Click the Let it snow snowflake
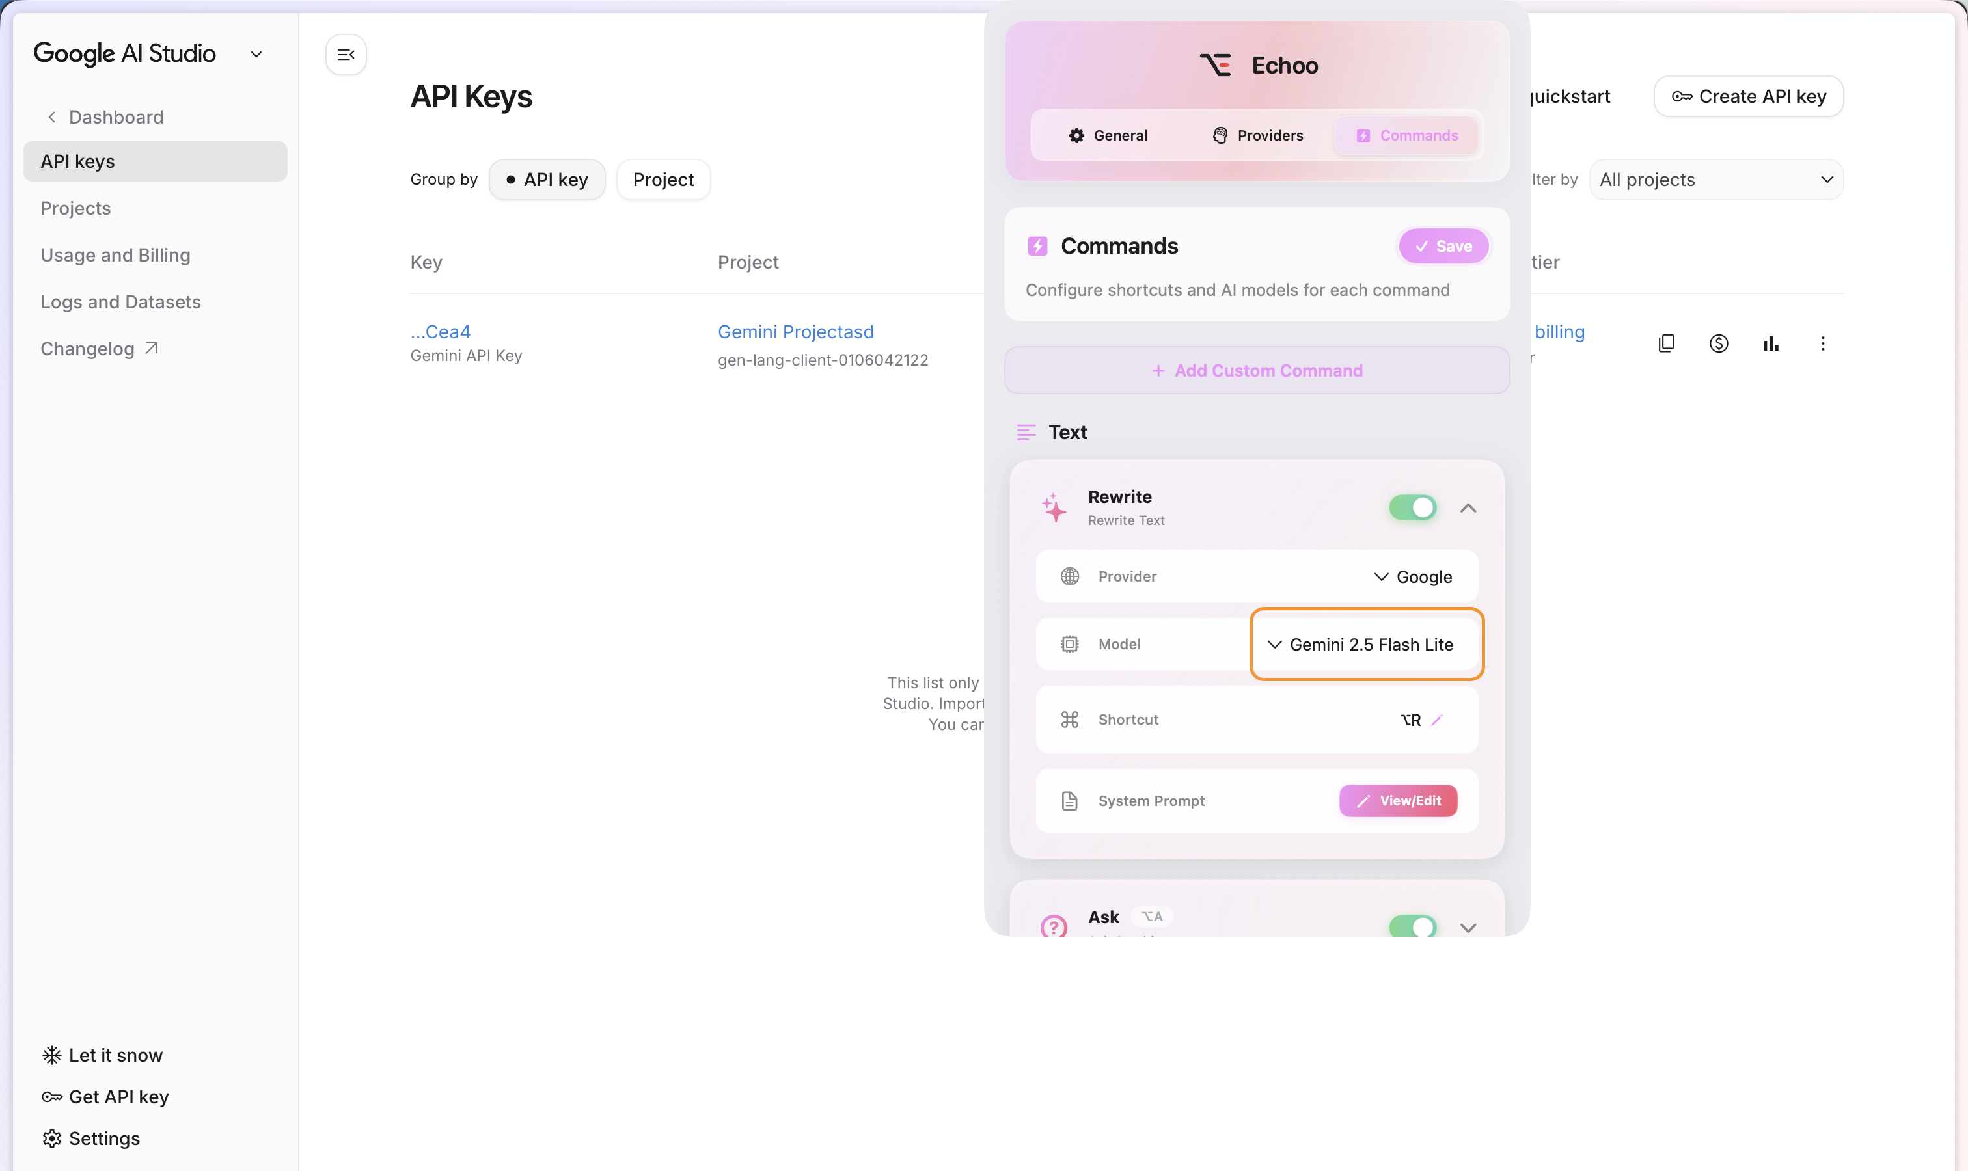The image size is (1968, 1171). click(52, 1055)
